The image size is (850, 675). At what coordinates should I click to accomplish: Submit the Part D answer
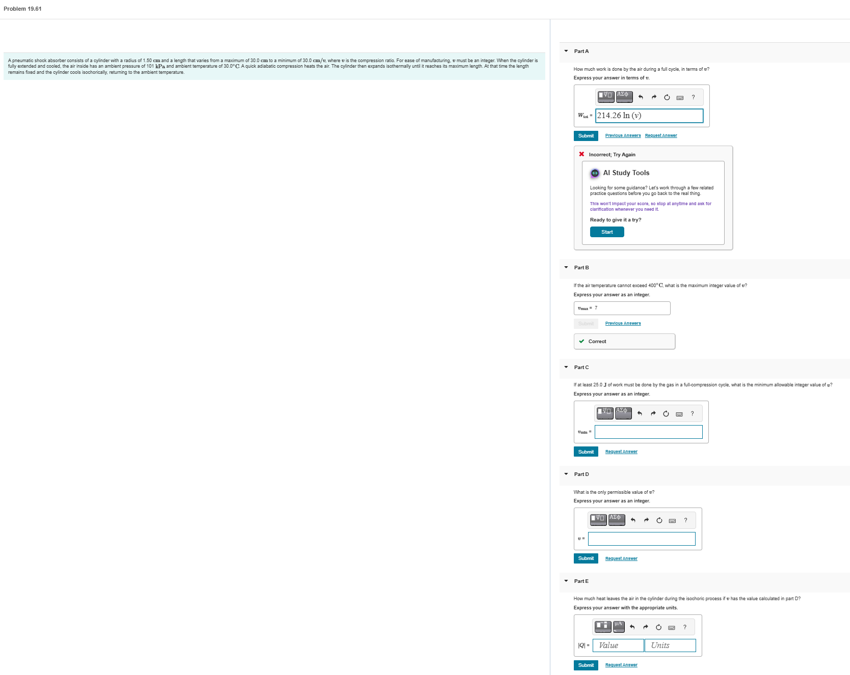tap(586, 558)
